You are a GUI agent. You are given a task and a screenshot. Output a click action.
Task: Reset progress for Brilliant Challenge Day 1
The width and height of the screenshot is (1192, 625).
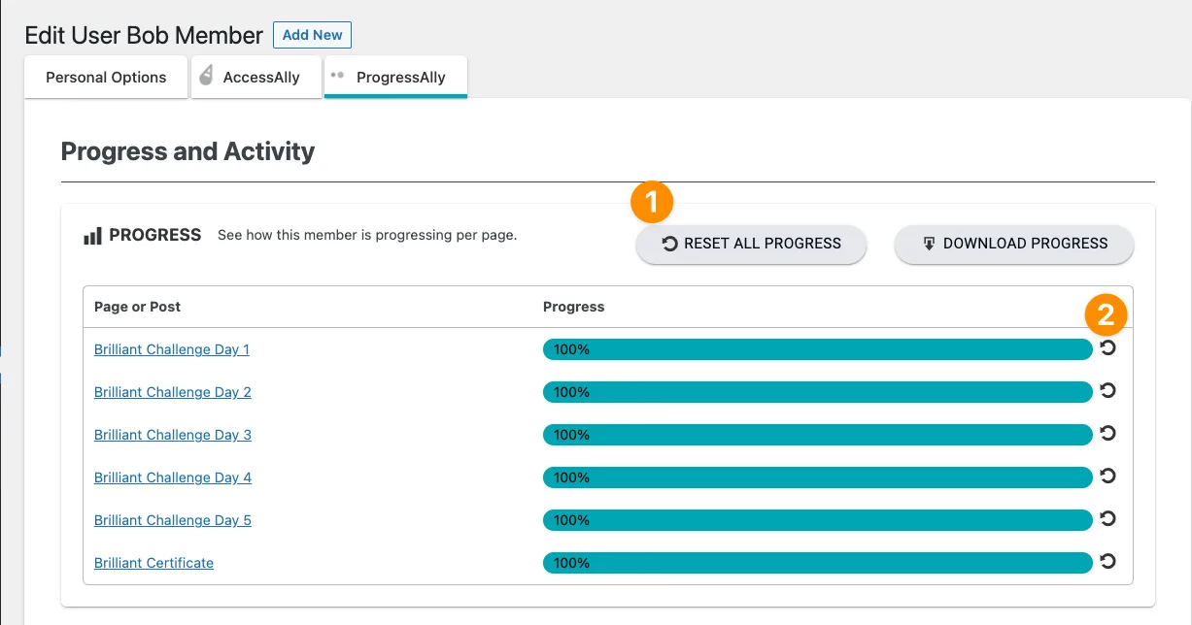coord(1107,348)
